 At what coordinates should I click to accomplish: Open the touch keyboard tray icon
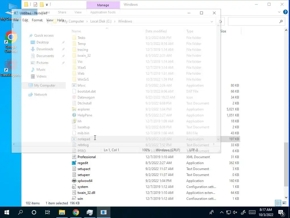click(252, 212)
